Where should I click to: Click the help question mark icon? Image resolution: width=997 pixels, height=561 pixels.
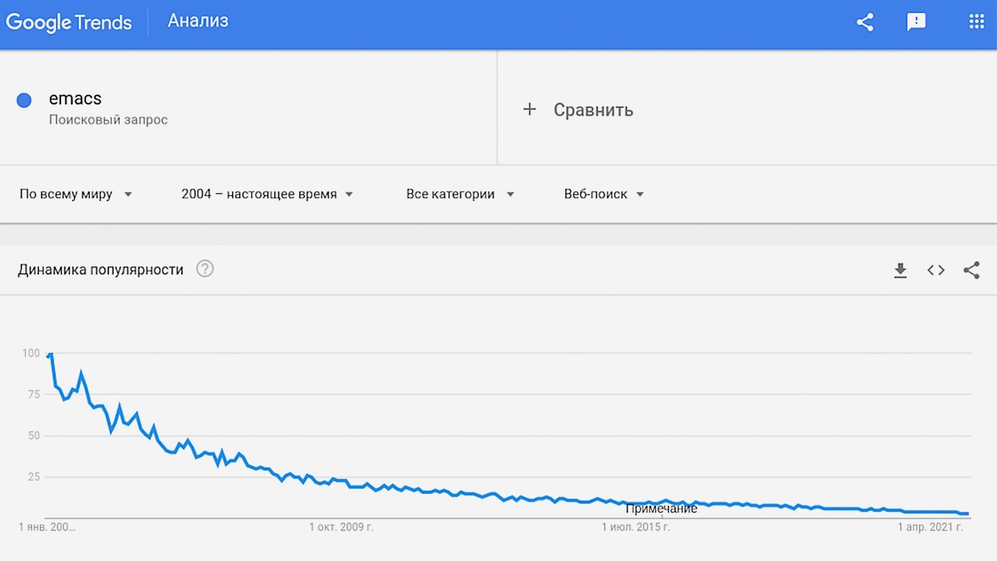coord(205,269)
